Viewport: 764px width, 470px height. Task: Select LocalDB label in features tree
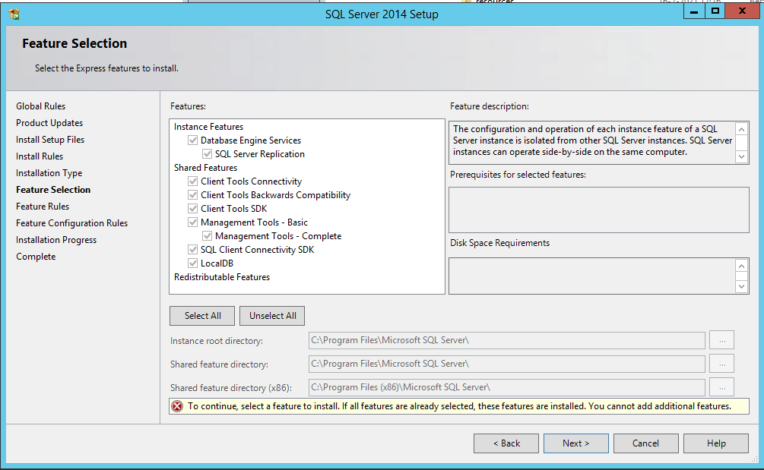click(217, 263)
